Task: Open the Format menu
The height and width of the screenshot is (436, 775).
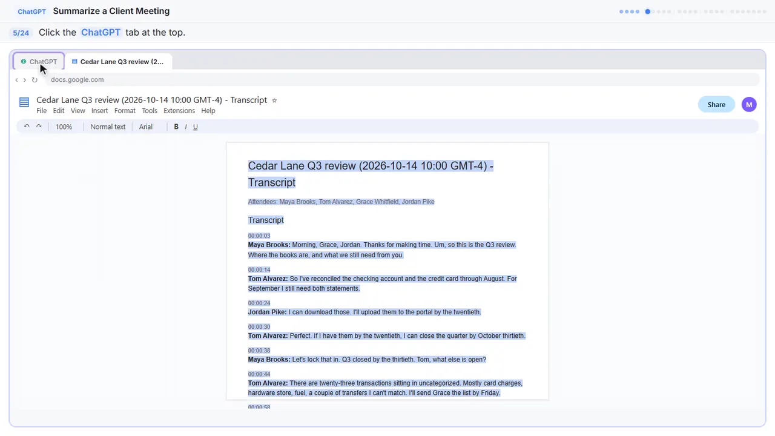Action: click(125, 111)
